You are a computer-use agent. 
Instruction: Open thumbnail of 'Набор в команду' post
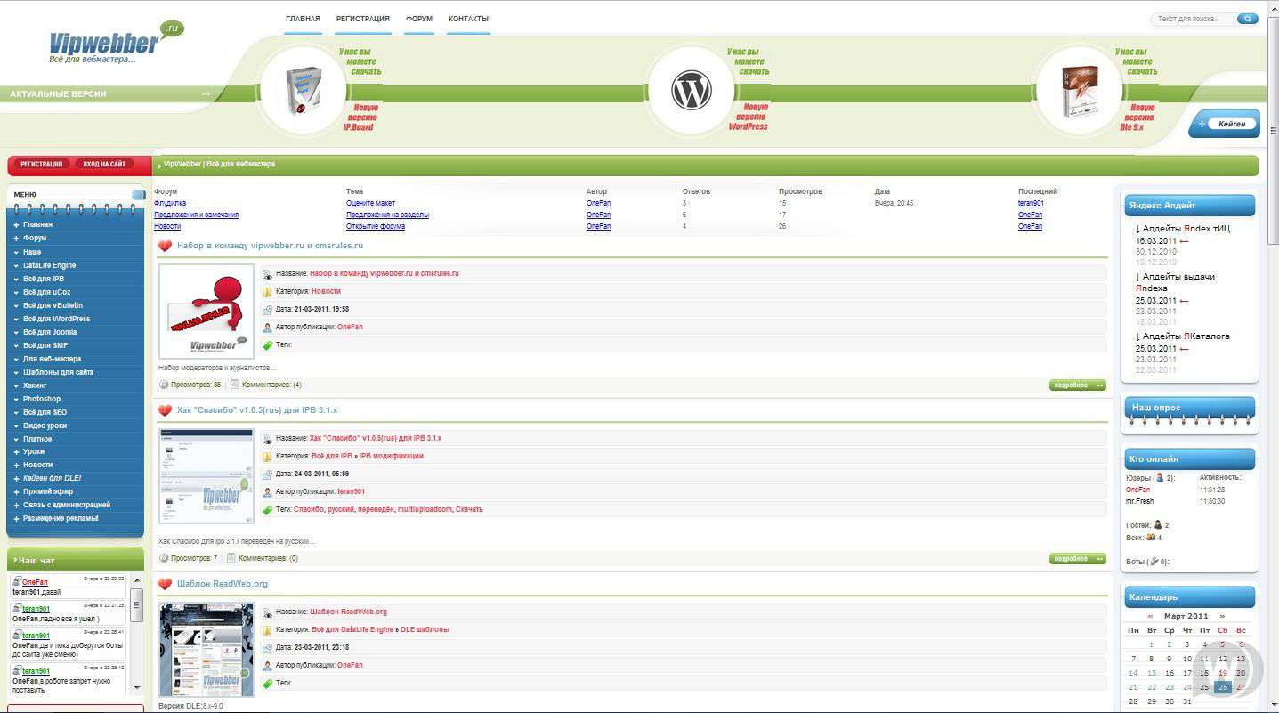(206, 312)
